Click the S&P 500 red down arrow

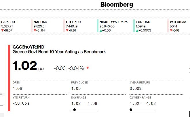click(x=2, y=30)
